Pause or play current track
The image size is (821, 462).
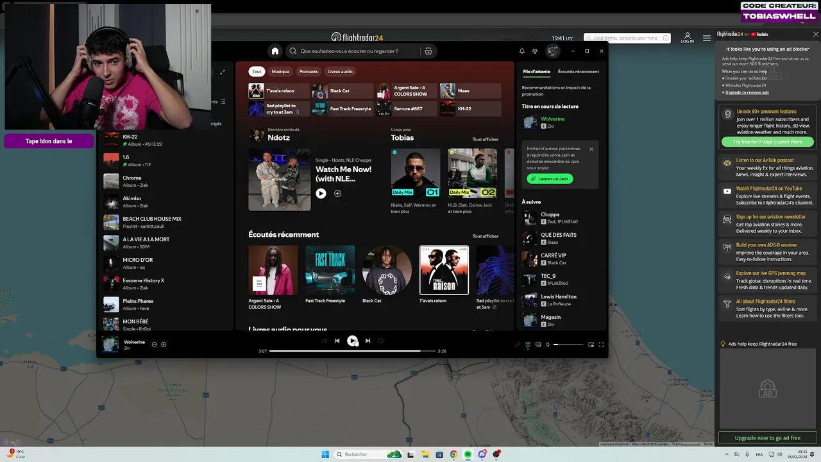pos(352,341)
